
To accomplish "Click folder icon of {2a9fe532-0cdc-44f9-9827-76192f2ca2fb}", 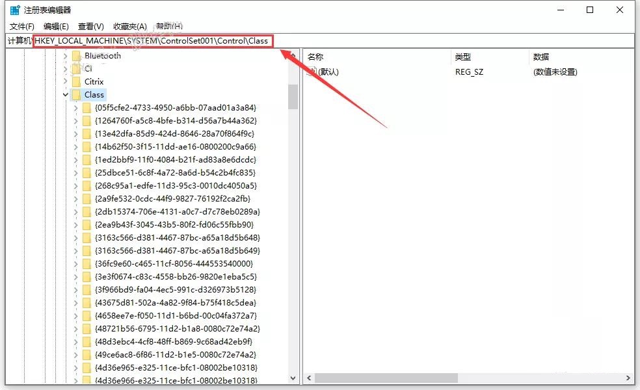I will [87, 199].
